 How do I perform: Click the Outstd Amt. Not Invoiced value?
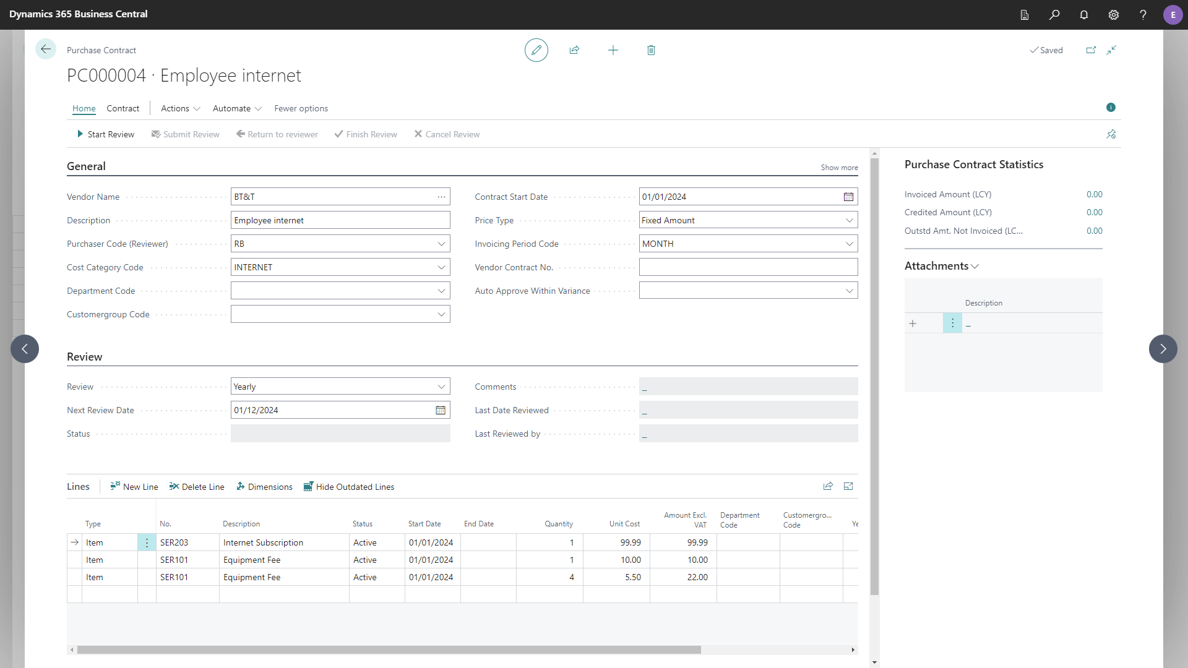[1094, 231]
